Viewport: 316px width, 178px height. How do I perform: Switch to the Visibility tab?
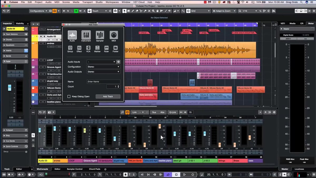pos(20,23)
